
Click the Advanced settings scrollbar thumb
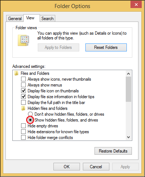click(x=128, y=89)
